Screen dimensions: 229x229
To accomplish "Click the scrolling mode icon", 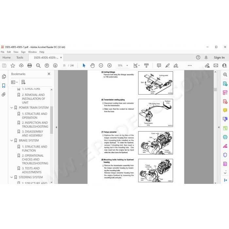I will coord(146,65).
